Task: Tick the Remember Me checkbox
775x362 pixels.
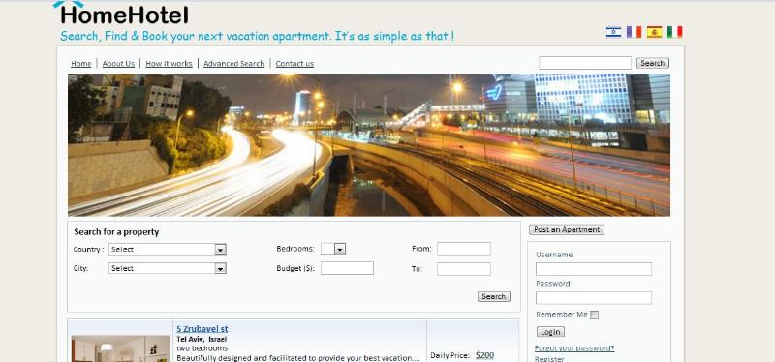Action: [594, 316]
